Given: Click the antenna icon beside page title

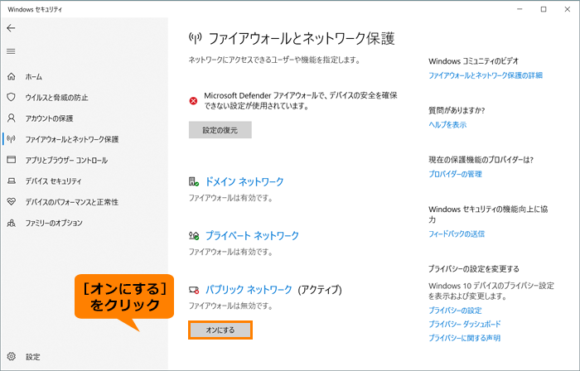Looking at the screenshot, I should (x=196, y=38).
